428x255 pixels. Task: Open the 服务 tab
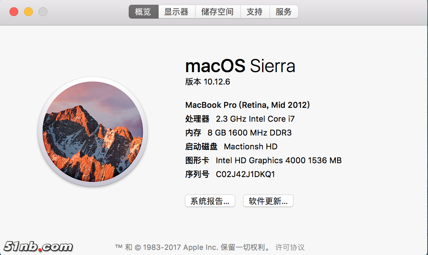pyautogui.click(x=284, y=12)
